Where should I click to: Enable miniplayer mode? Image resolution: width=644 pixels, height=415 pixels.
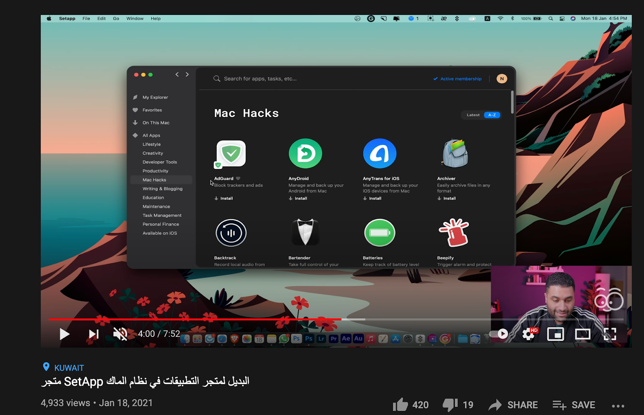(x=555, y=334)
